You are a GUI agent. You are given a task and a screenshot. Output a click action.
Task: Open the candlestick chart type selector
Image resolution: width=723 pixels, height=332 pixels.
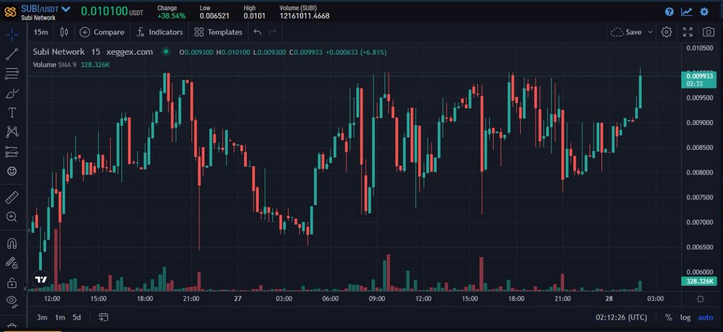click(64, 32)
